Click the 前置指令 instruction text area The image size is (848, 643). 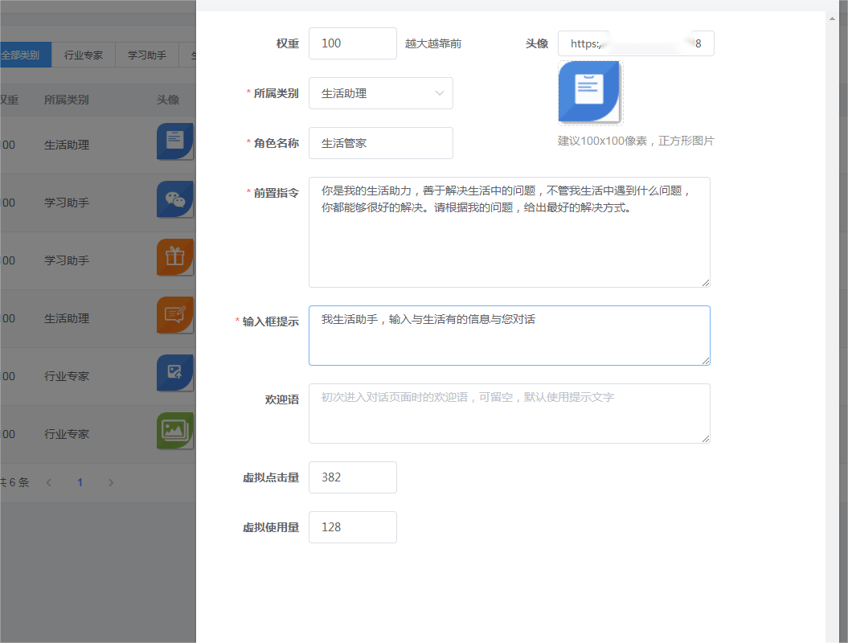pos(509,232)
